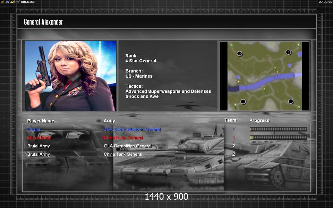Image resolution: width=333 pixels, height=208 pixels.
Task: Click team number for GLA Demolition General
Action: 233,146
